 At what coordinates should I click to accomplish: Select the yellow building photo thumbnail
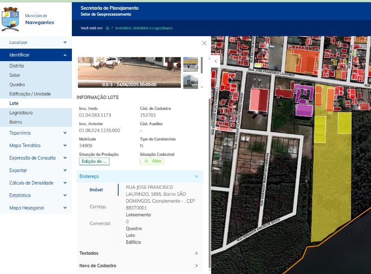191,64
